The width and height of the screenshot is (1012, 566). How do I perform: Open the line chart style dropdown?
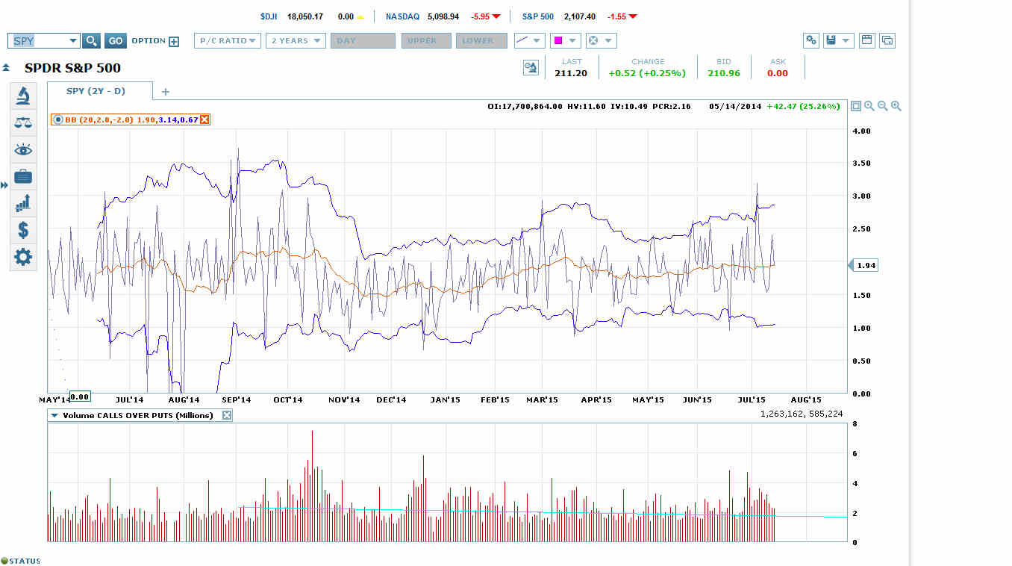pos(529,41)
